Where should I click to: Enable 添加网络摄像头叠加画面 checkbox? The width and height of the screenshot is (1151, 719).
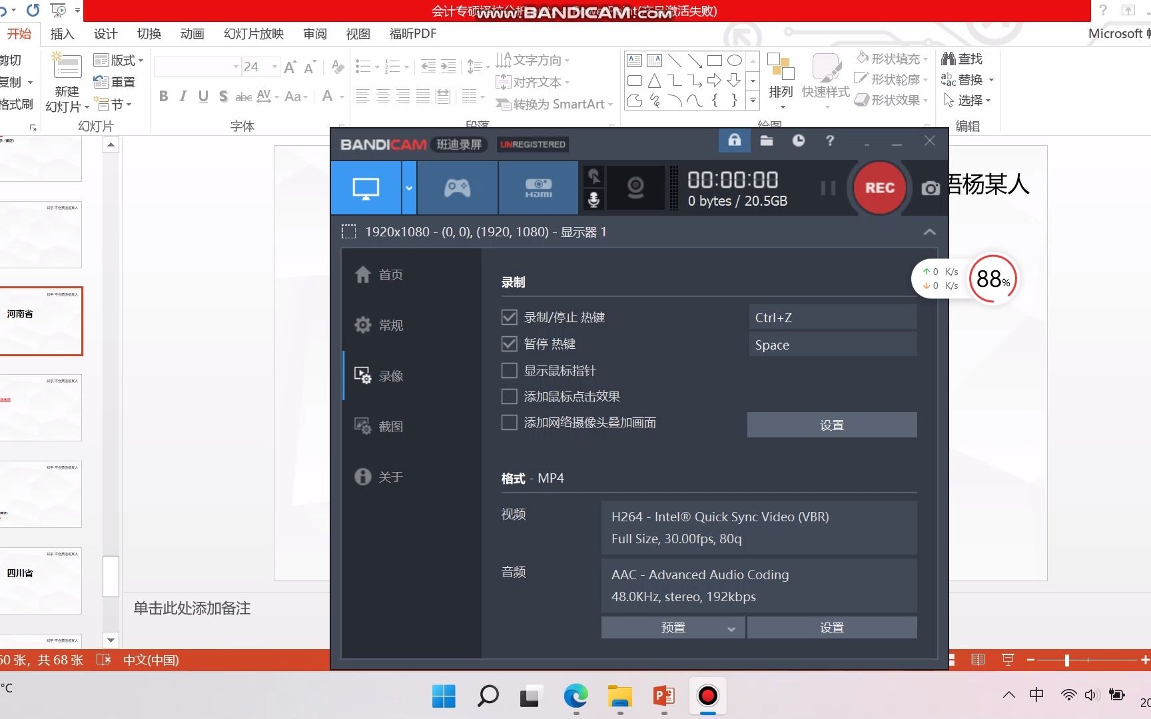tap(509, 422)
